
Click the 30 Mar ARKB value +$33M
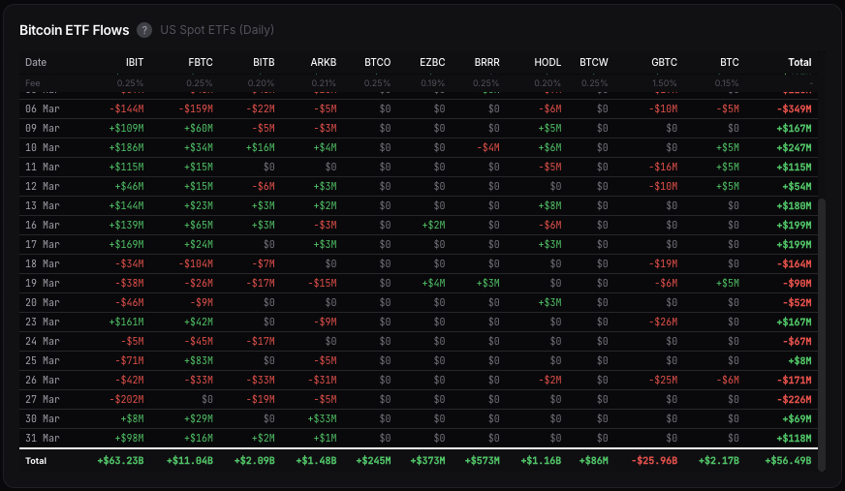322,416
